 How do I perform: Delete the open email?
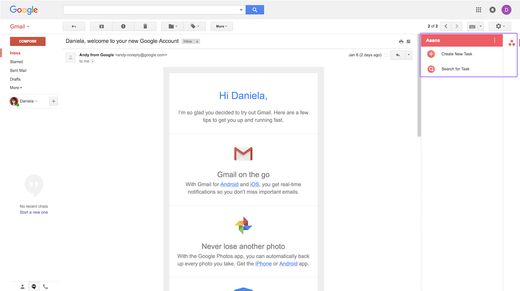click(145, 26)
